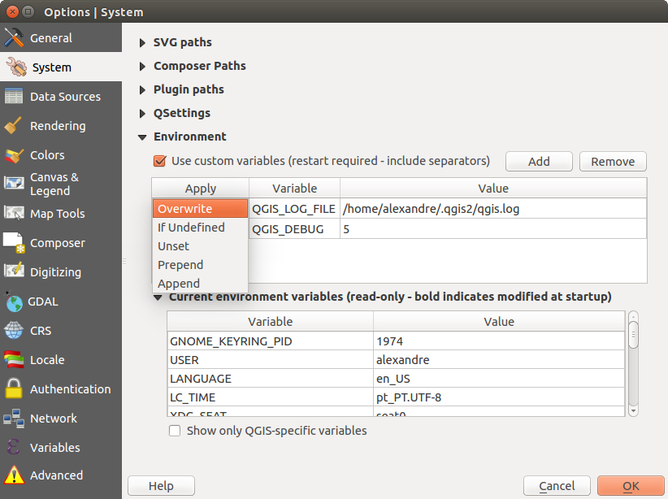Viewport: 668px width, 499px height.
Task: Open the General settings icon
Action: pos(14,38)
